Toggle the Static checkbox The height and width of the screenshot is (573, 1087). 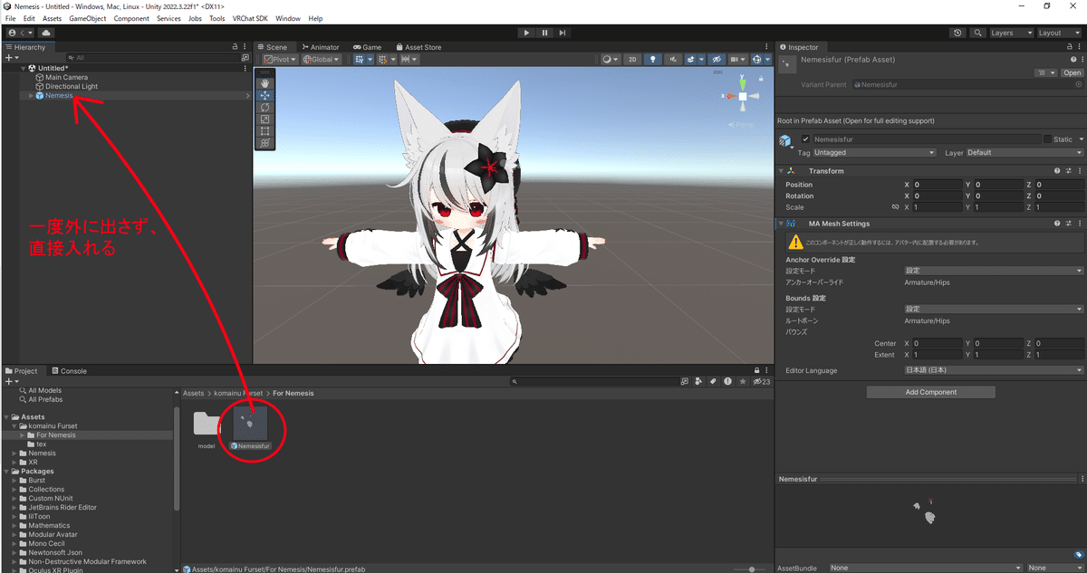point(1048,139)
